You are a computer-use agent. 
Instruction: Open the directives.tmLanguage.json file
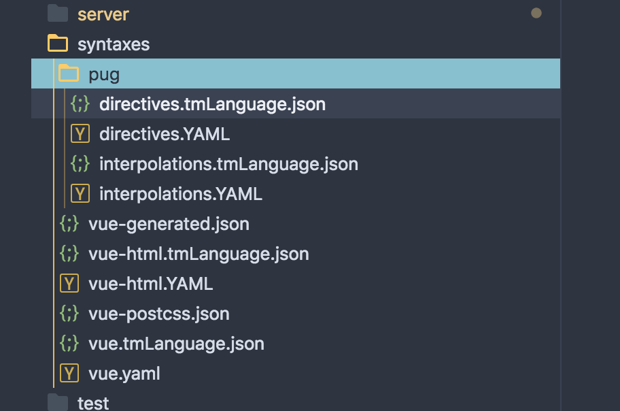(212, 104)
